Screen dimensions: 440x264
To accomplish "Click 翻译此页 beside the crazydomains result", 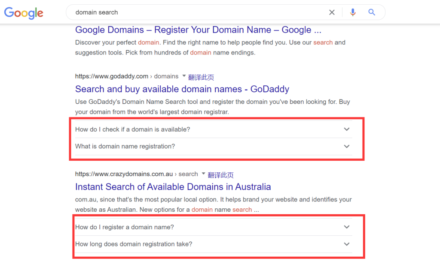I will (221, 175).
